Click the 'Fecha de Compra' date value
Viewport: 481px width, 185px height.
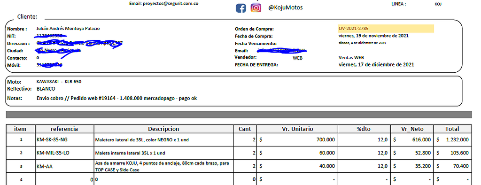[373, 36]
